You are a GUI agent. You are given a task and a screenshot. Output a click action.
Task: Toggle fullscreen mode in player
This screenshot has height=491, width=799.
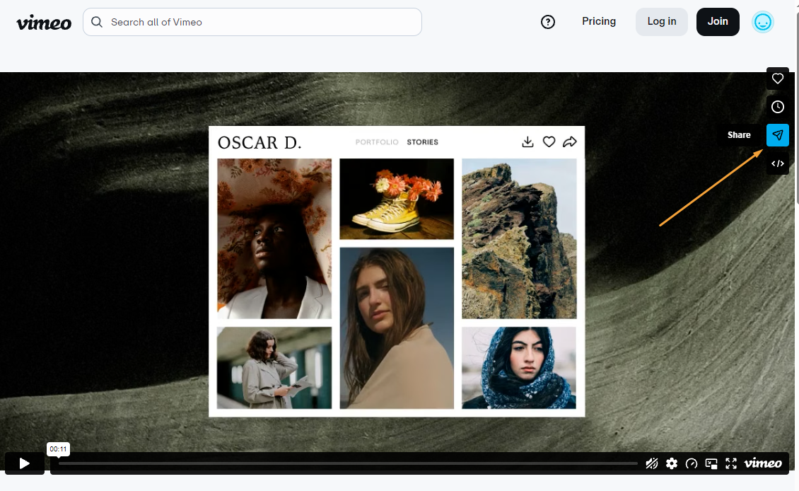[x=731, y=463]
